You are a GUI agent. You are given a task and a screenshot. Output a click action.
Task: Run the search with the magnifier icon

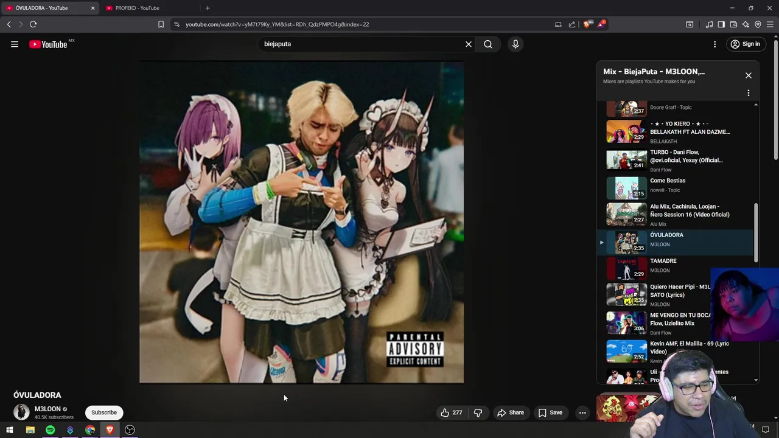pos(488,44)
